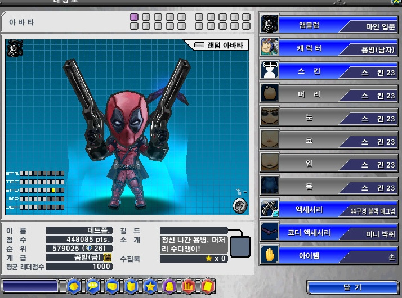Viewport: 402px width, 298px height.
Task: Click the empty 길드 name field
Action: tap(194, 231)
